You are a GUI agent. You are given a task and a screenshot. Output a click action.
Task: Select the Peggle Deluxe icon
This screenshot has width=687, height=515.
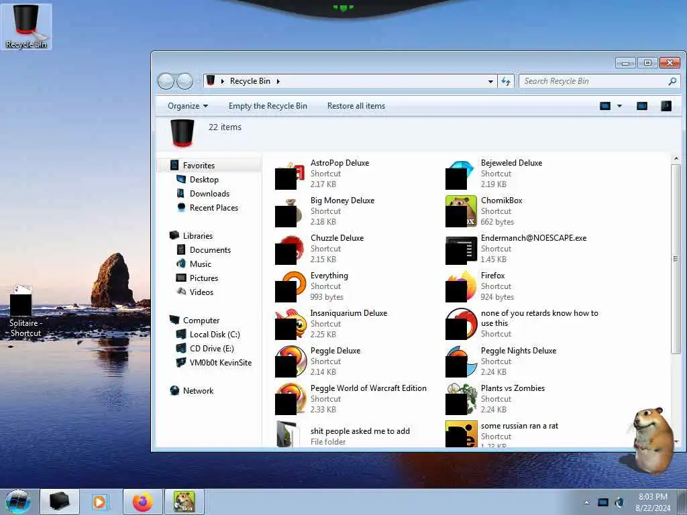coord(290,362)
